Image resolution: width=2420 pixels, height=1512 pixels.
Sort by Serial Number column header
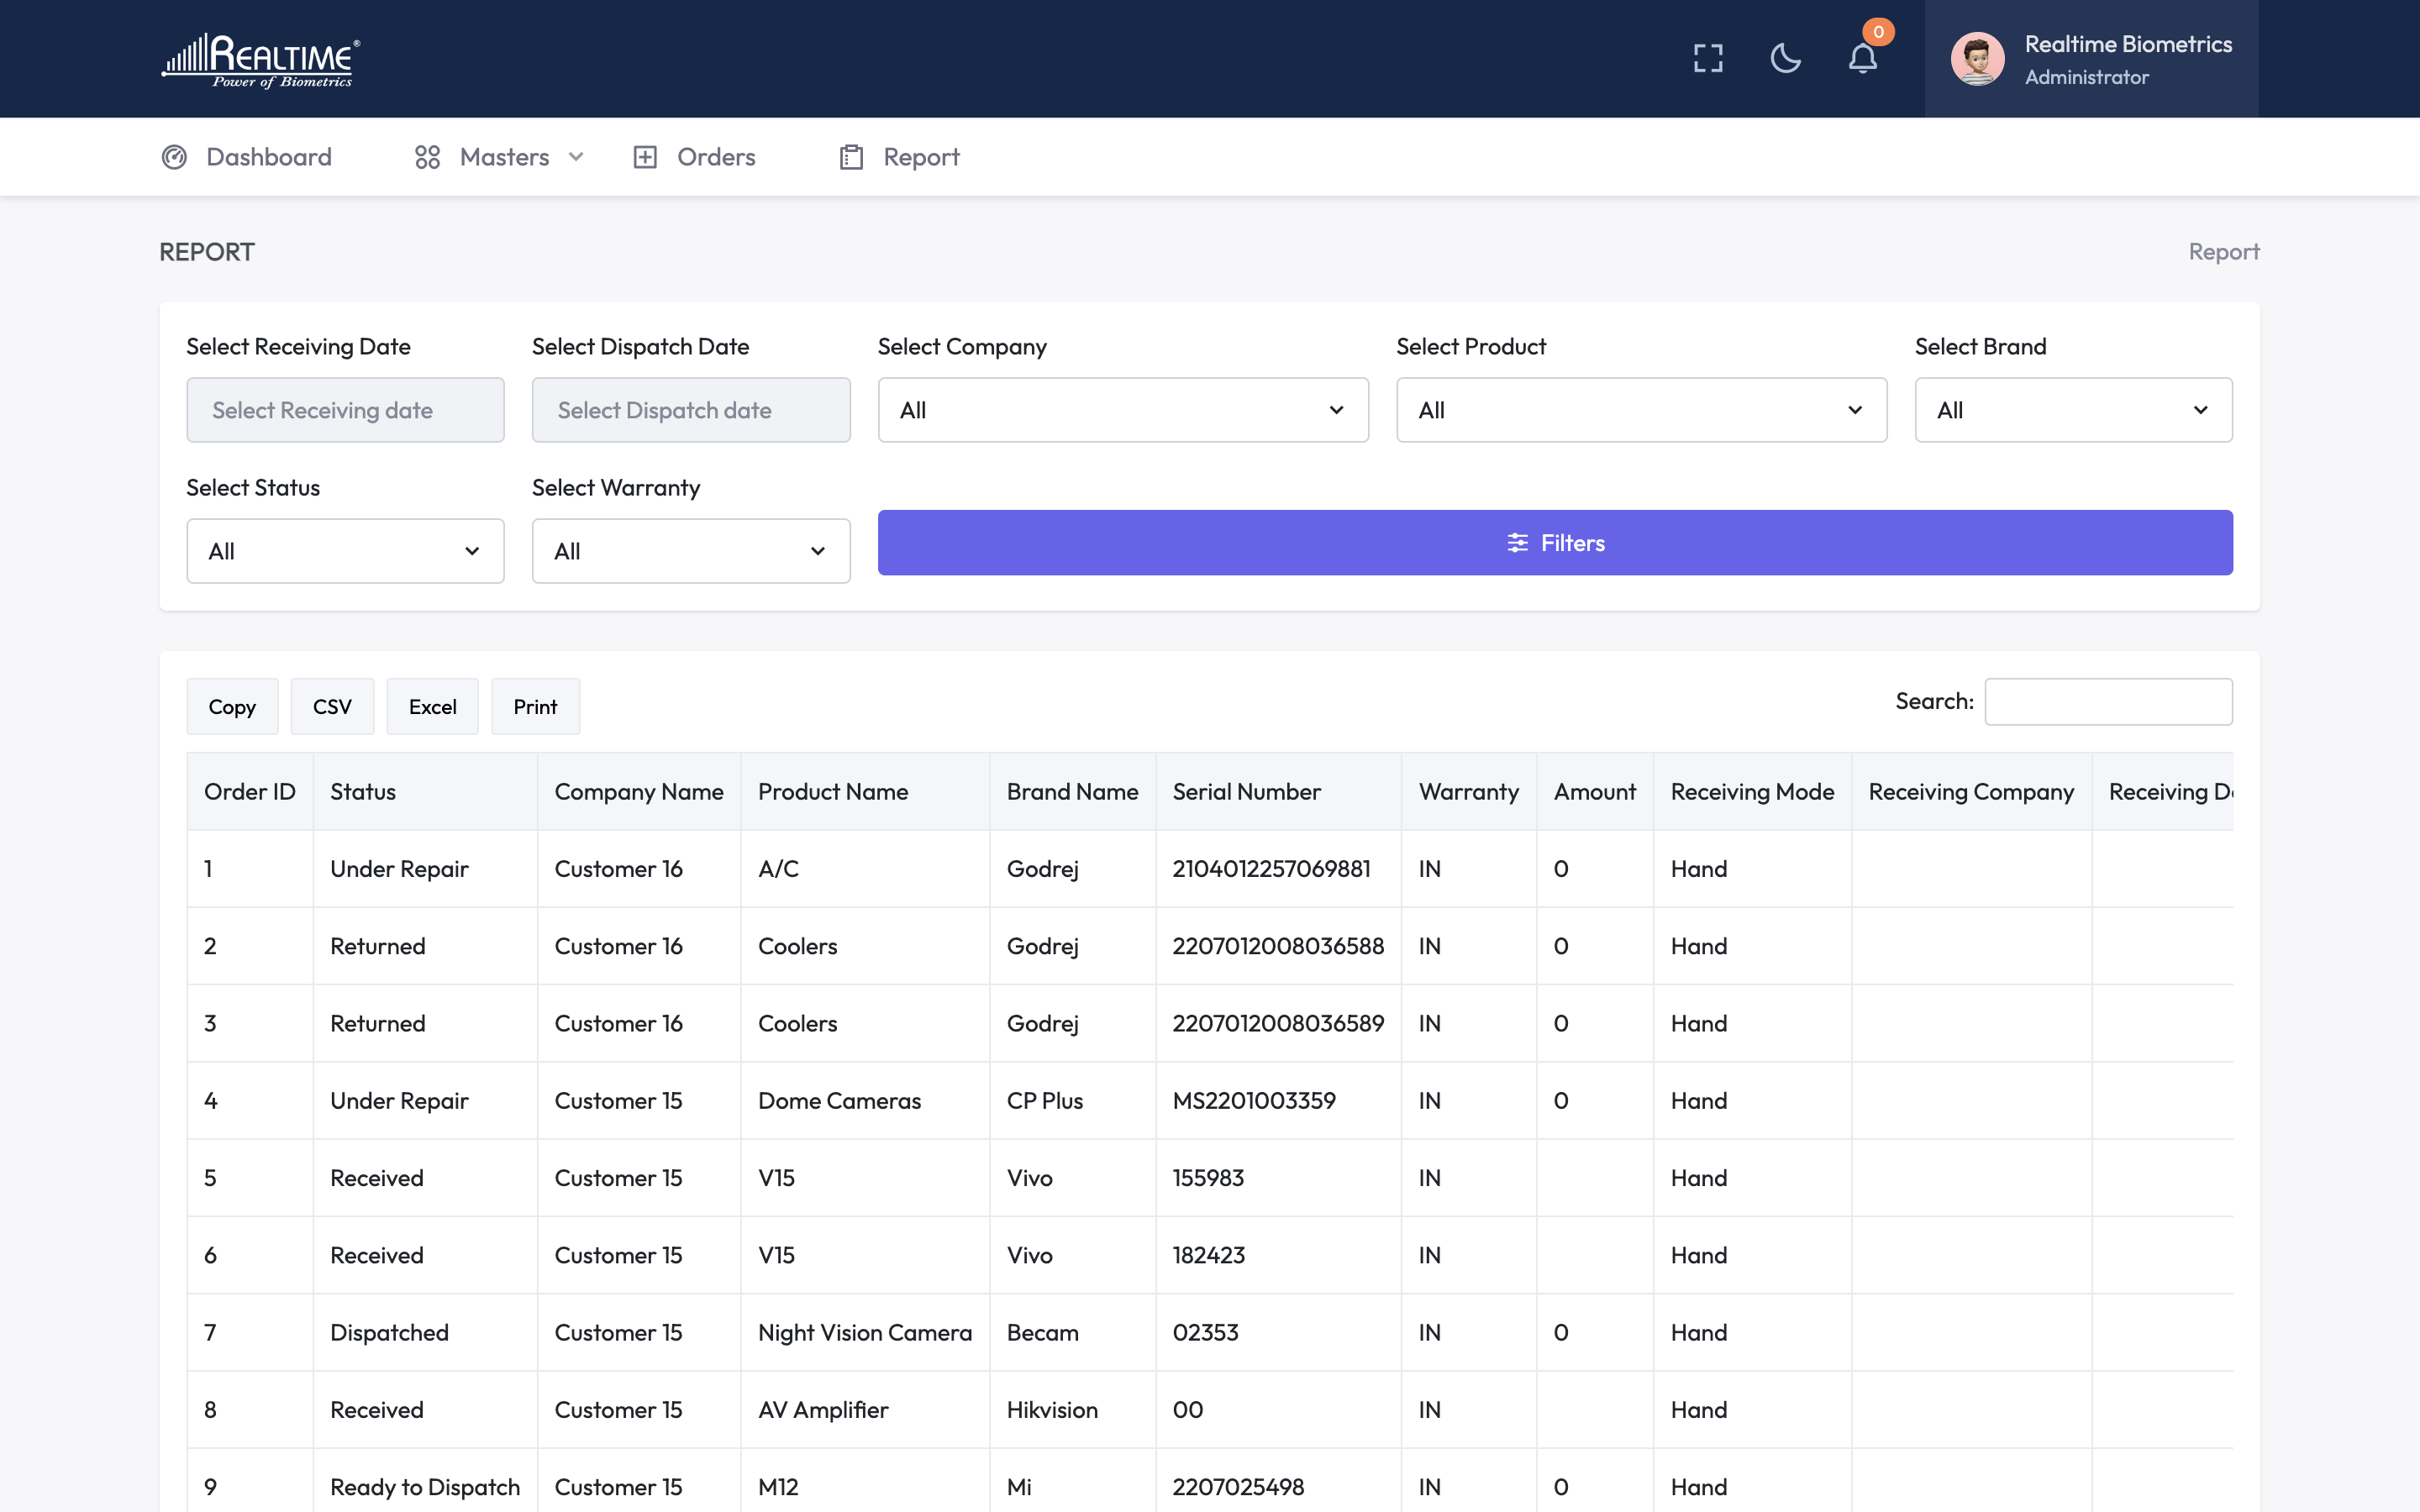tap(1246, 792)
